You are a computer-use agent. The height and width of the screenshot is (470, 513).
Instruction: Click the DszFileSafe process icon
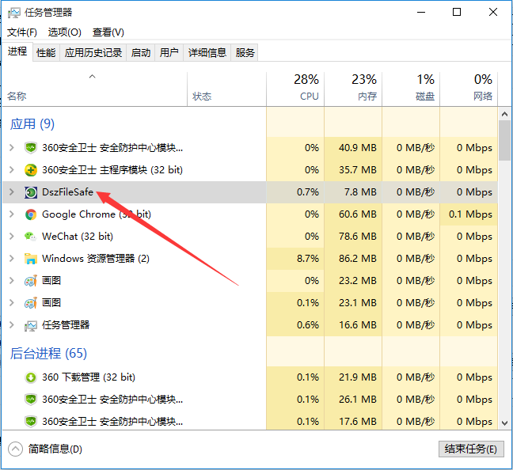(31, 192)
